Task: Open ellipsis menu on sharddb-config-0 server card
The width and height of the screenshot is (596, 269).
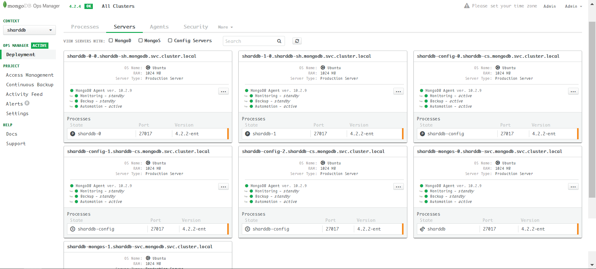Action: tap(573, 92)
